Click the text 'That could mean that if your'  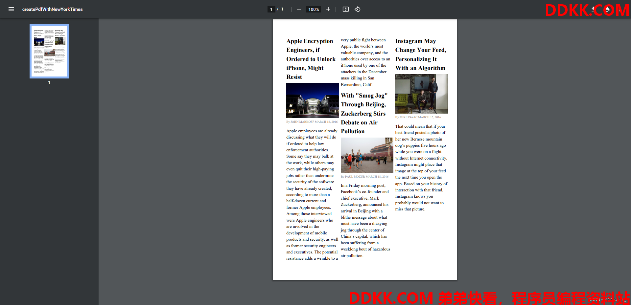coord(420,126)
